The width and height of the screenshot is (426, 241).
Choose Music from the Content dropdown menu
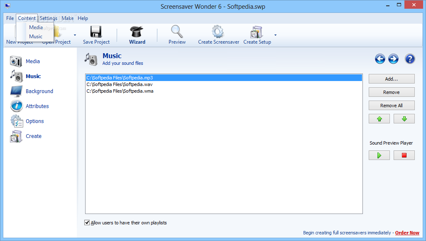pyautogui.click(x=36, y=37)
